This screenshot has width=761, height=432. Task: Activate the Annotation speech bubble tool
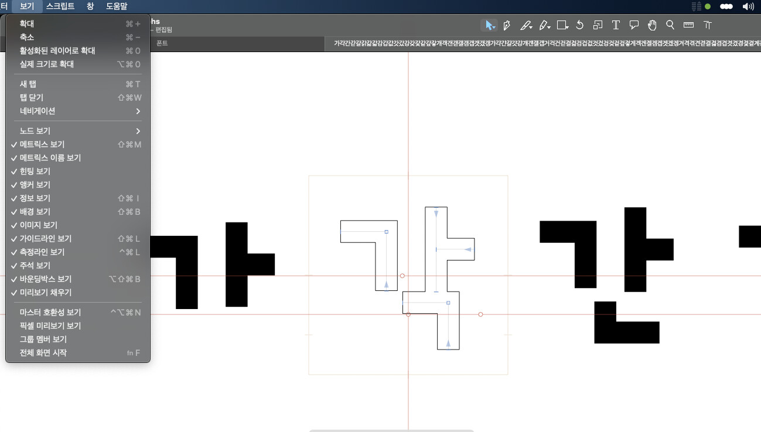(634, 25)
